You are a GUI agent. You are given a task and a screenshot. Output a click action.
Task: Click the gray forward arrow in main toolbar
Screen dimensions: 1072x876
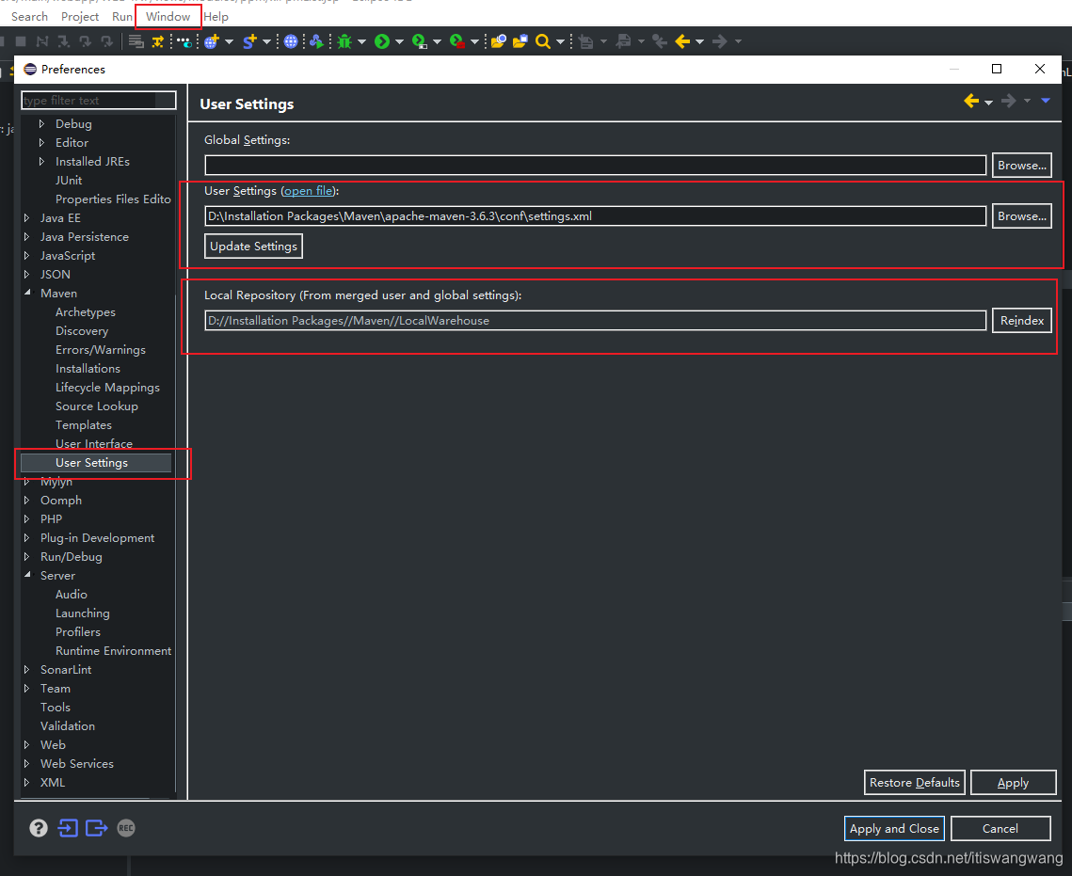[x=719, y=41]
